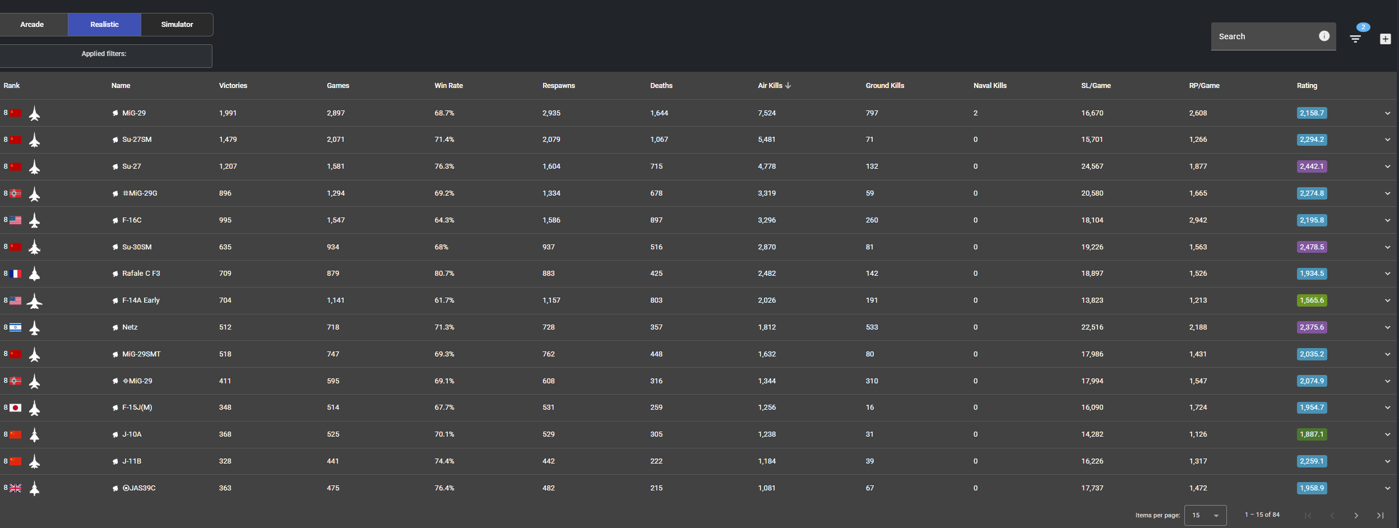Click the Air Kills sort arrow
This screenshot has width=1399, height=528.
[788, 85]
